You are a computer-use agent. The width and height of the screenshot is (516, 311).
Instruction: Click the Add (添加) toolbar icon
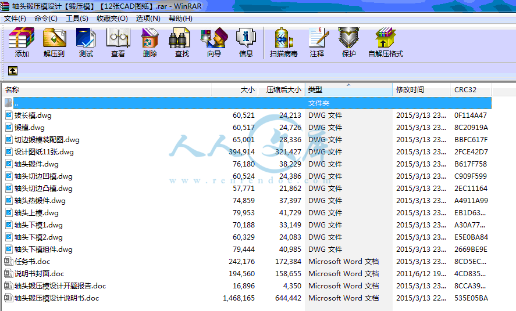[x=22, y=42]
